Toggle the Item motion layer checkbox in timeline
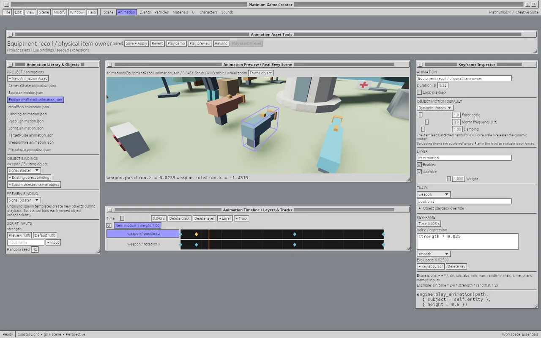 pos(109,226)
